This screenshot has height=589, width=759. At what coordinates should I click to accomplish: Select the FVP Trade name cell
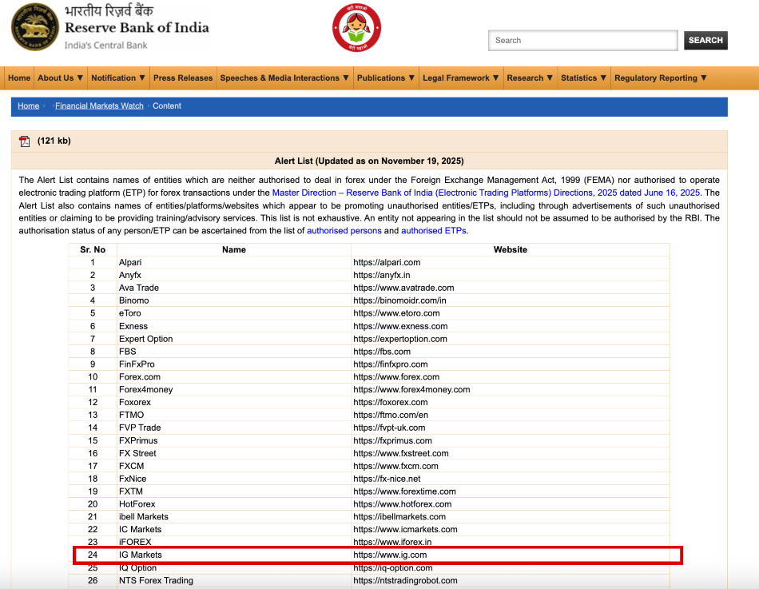[234, 428]
